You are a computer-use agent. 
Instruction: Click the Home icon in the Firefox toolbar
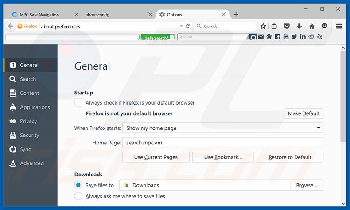(312, 26)
